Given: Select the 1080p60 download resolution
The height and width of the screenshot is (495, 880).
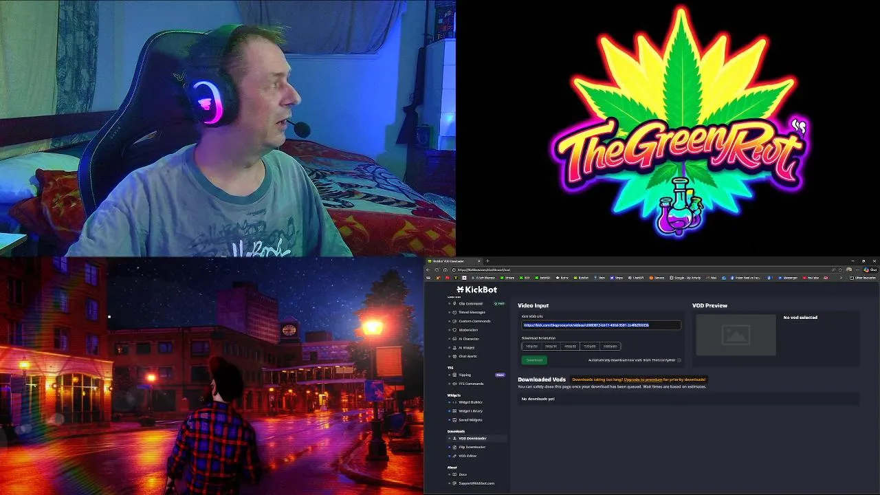Looking at the screenshot, I should coord(610,346).
